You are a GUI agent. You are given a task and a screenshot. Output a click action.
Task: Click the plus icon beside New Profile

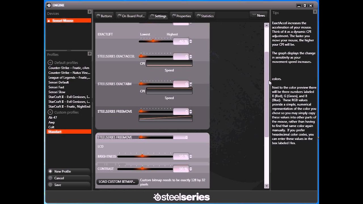pyautogui.click(x=50, y=171)
